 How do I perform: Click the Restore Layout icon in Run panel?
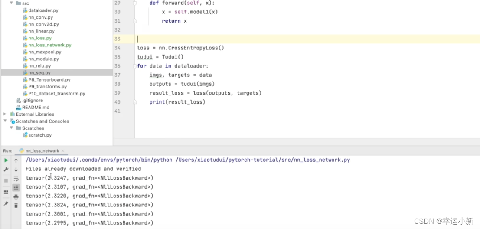6,192
